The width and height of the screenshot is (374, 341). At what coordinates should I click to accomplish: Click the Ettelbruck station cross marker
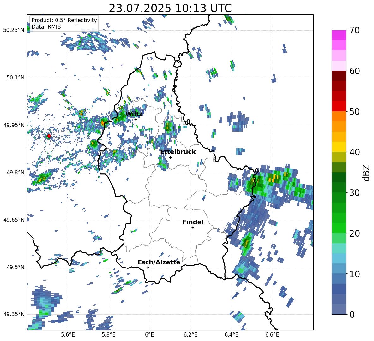pyautogui.click(x=170, y=157)
